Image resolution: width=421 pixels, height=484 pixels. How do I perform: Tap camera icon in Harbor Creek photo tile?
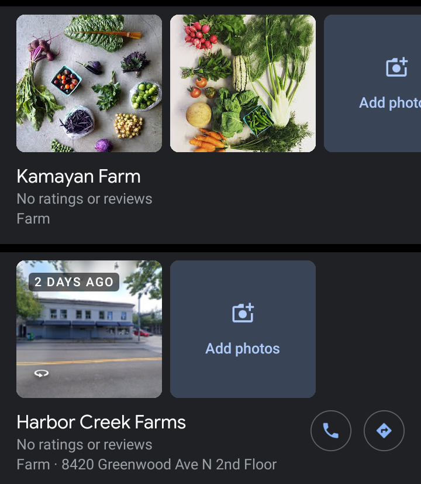pyautogui.click(x=243, y=313)
